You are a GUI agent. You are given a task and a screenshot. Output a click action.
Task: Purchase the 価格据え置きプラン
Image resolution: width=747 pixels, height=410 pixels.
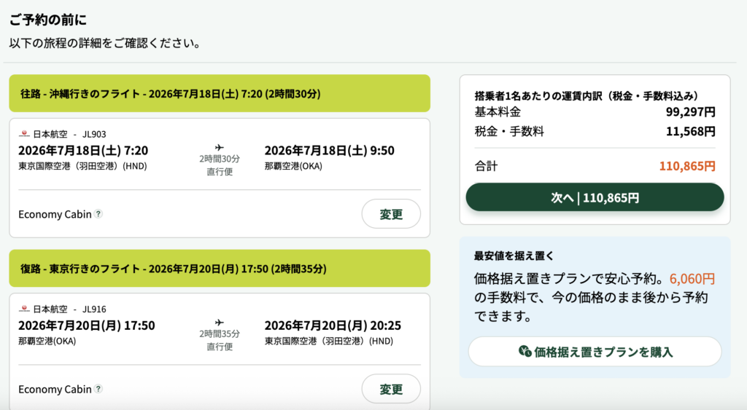(x=595, y=352)
